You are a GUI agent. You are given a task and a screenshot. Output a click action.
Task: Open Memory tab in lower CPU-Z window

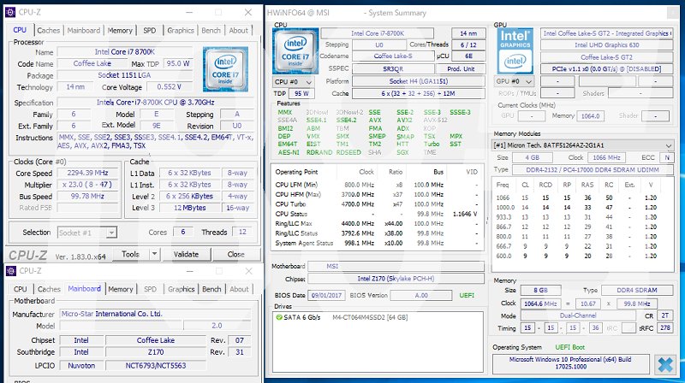click(x=120, y=289)
